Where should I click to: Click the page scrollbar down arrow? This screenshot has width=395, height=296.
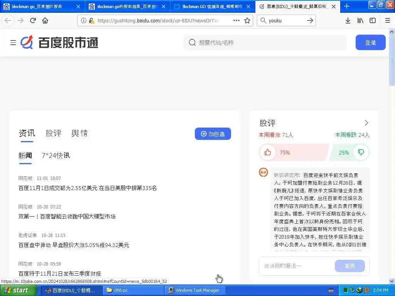point(392,281)
